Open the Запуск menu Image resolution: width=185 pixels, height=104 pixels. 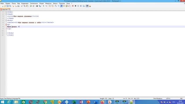pyautogui.click(x=55, y=3)
